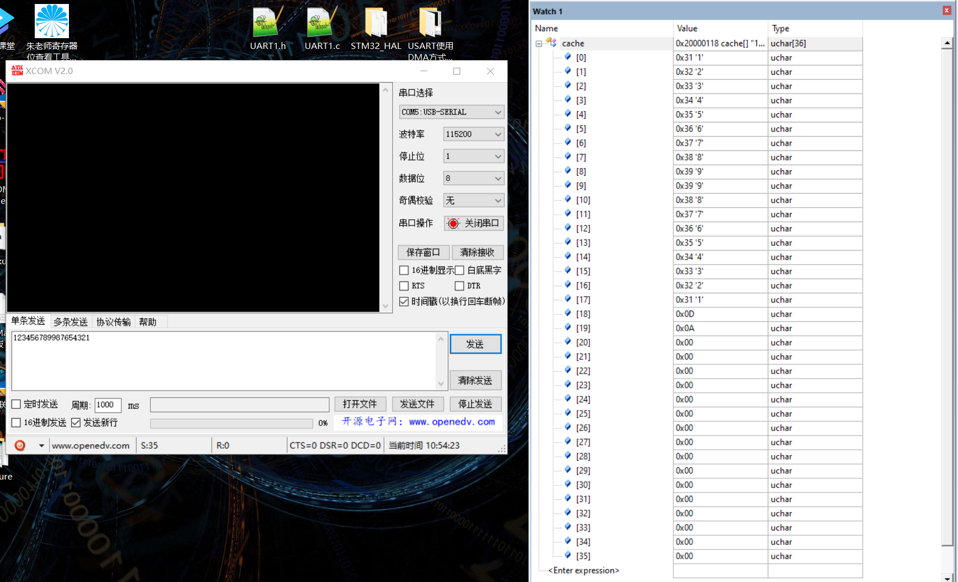Image resolution: width=958 pixels, height=582 pixels.
Task: Click the 周期 period input field
Action: tap(108, 405)
